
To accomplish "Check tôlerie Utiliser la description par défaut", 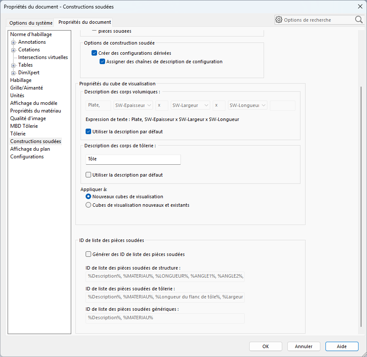I will 89,174.
